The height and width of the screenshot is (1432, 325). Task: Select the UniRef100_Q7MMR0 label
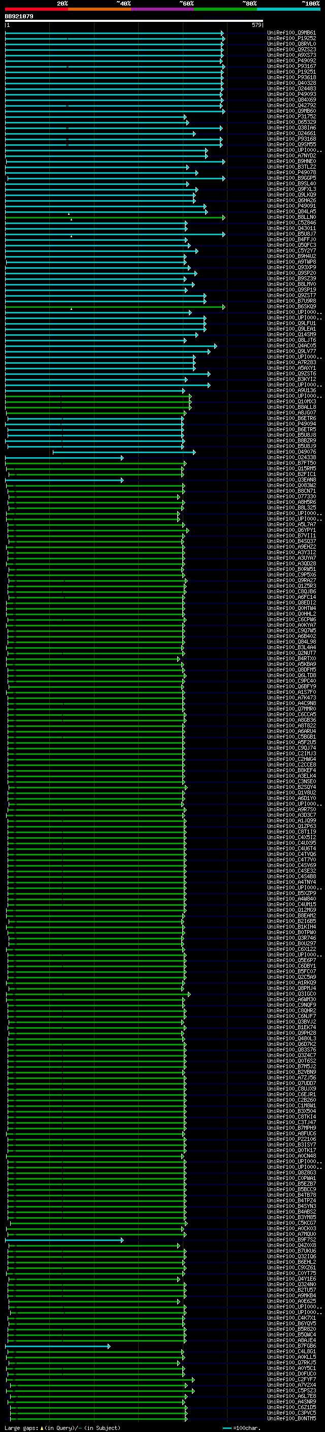tap(291, 709)
